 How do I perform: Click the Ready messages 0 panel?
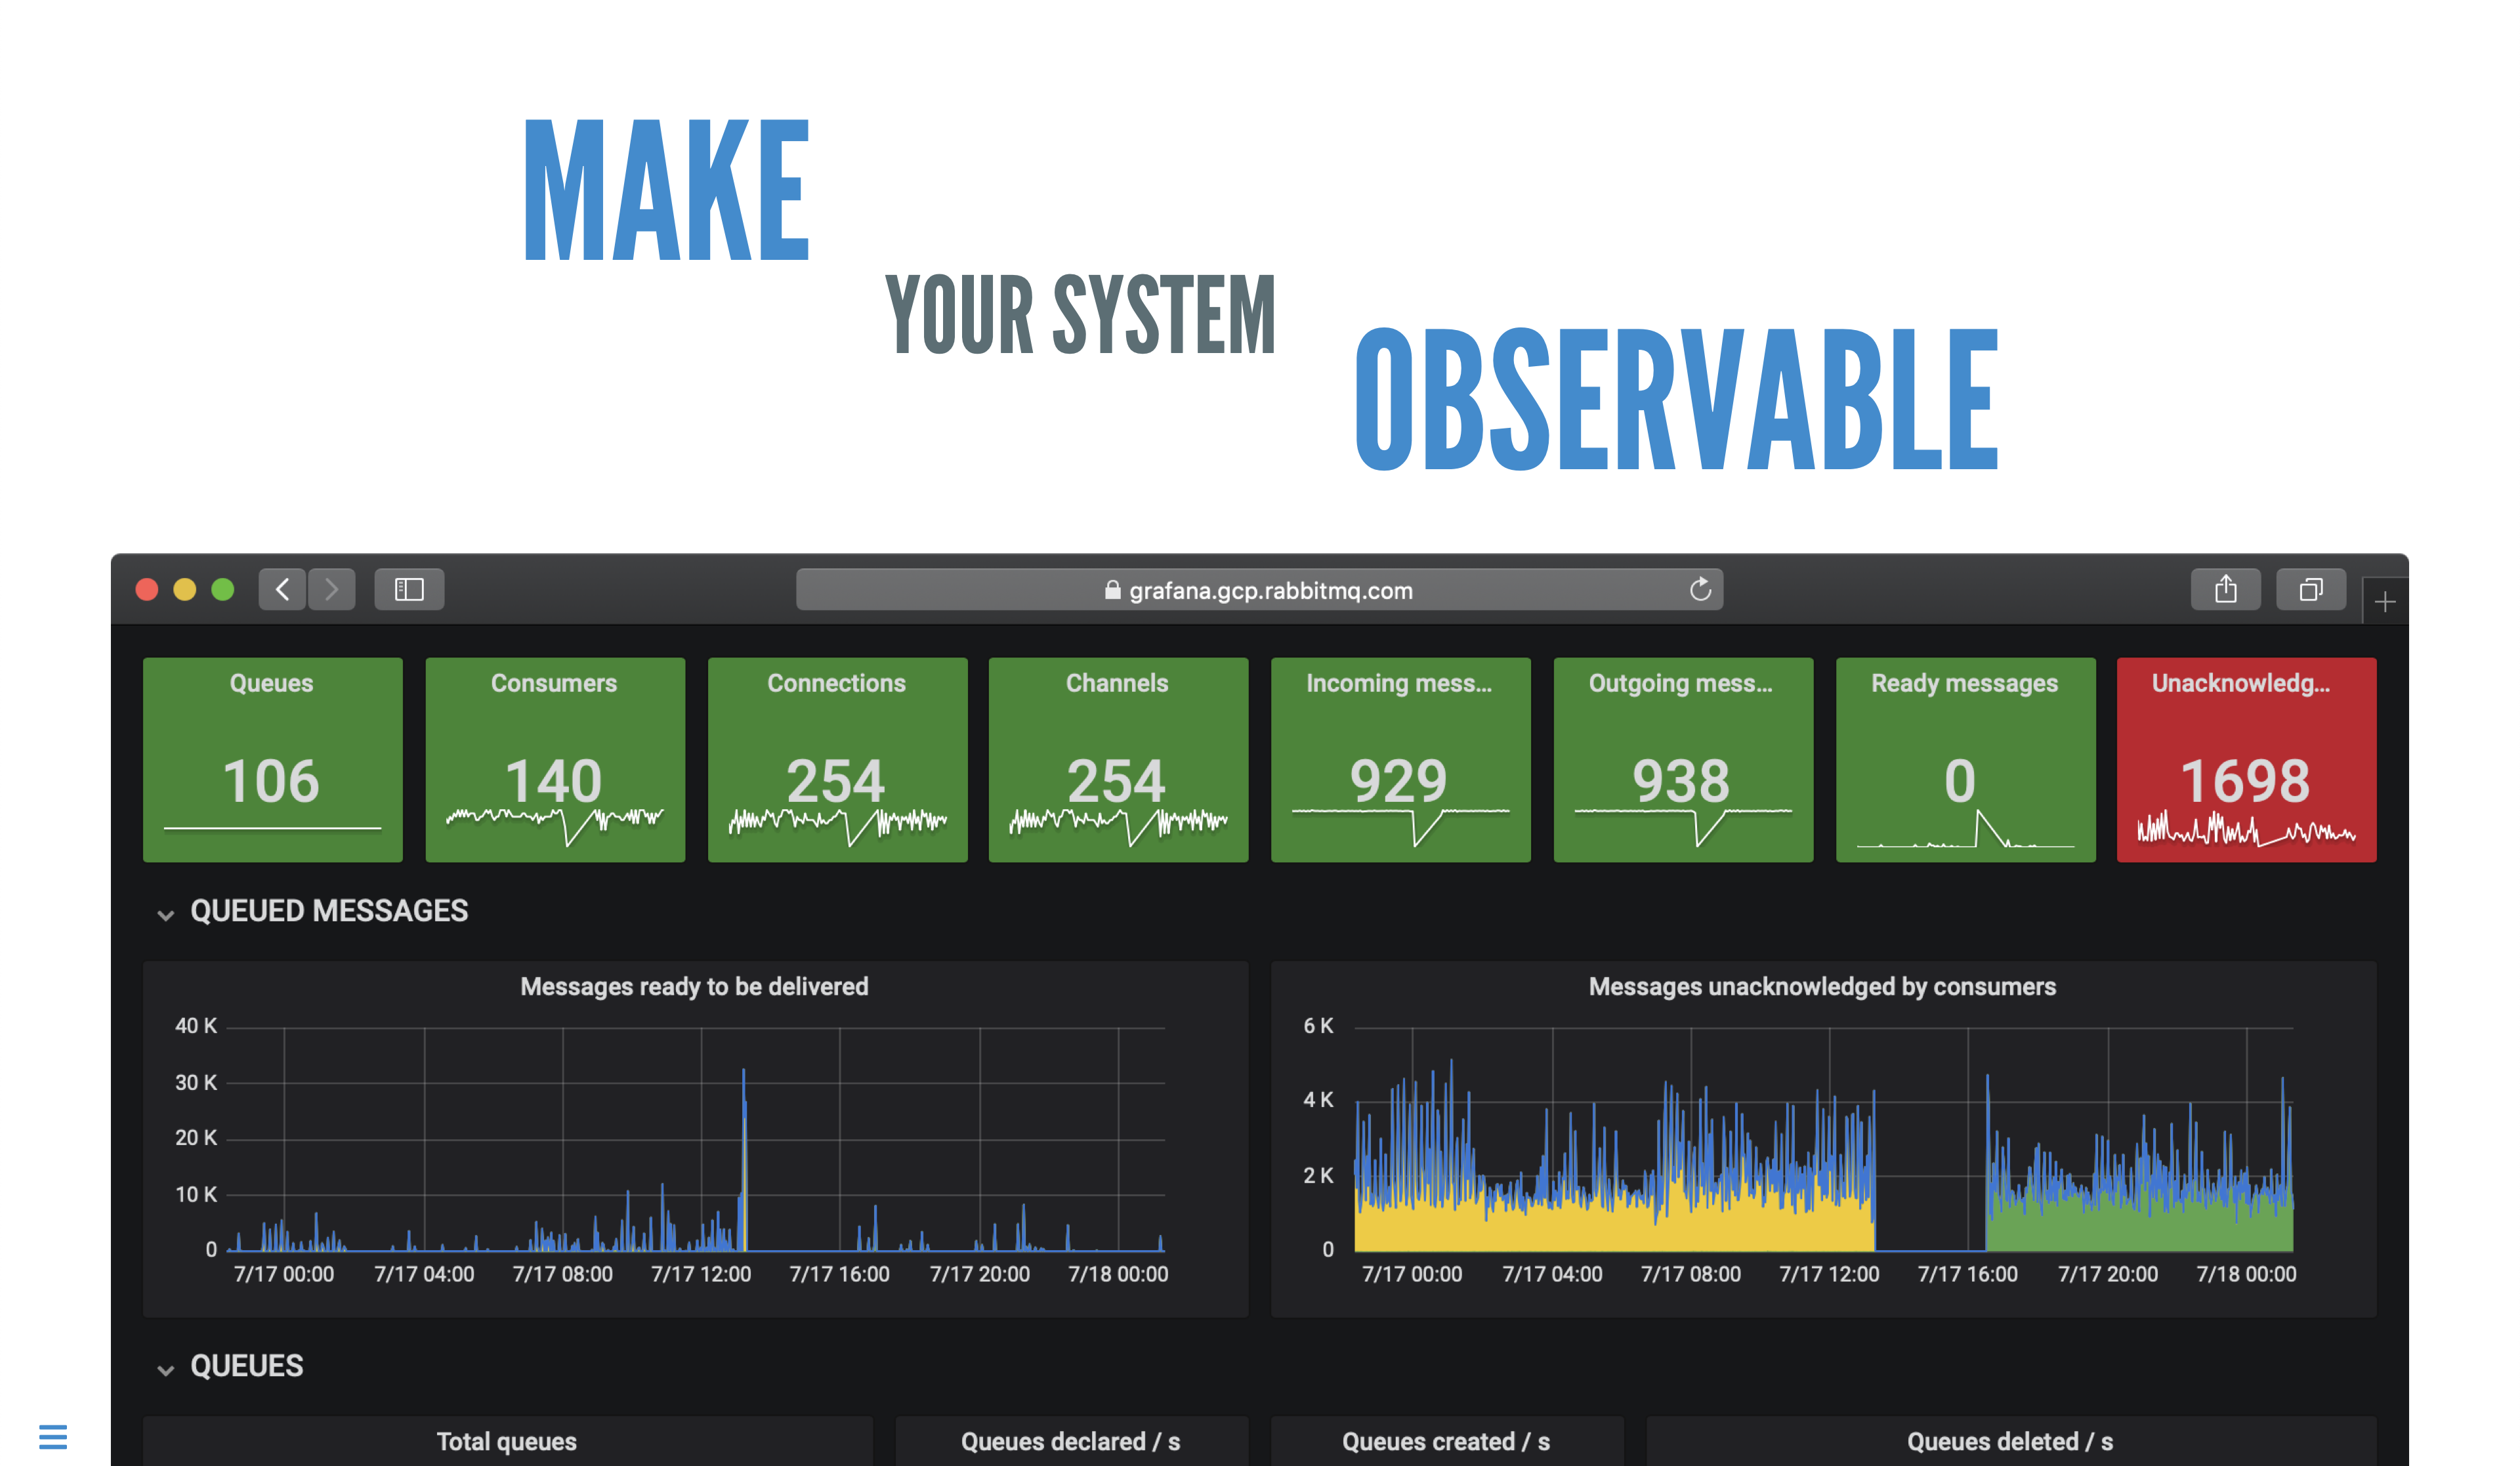click(1965, 760)
